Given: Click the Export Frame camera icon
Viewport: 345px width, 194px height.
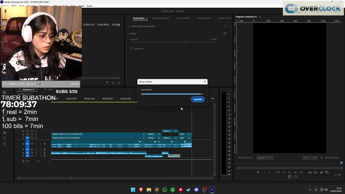Looking at the screenshot, I should click(x=321, y=172).
